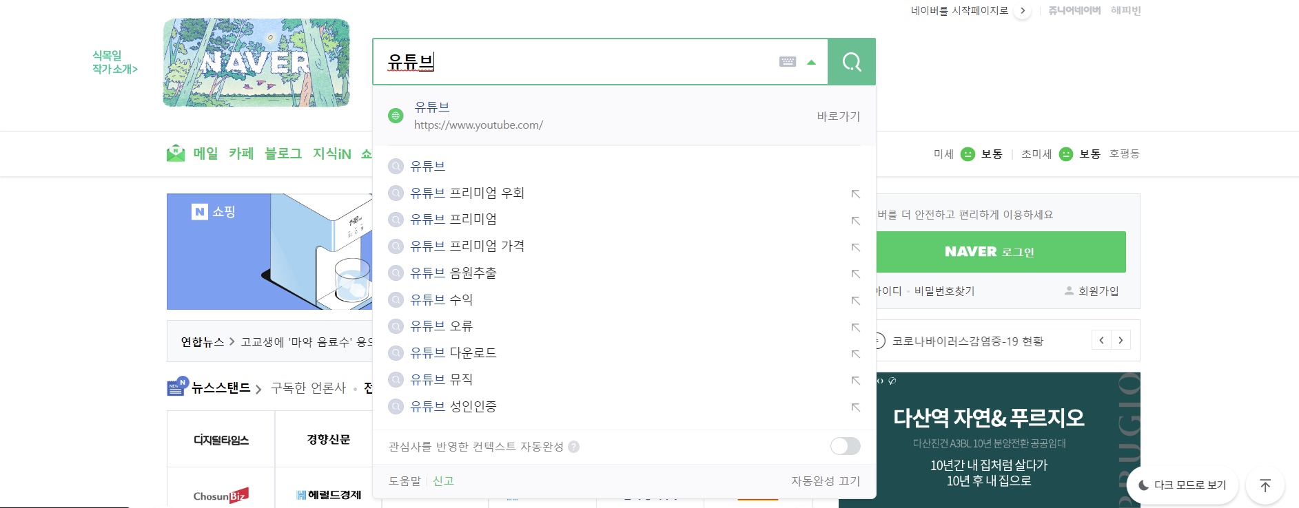The height and width of the screenshot is (508, 1299).
Task: Click the 미세 보통 air quality indicator
Action: click(x=968, y=154)
